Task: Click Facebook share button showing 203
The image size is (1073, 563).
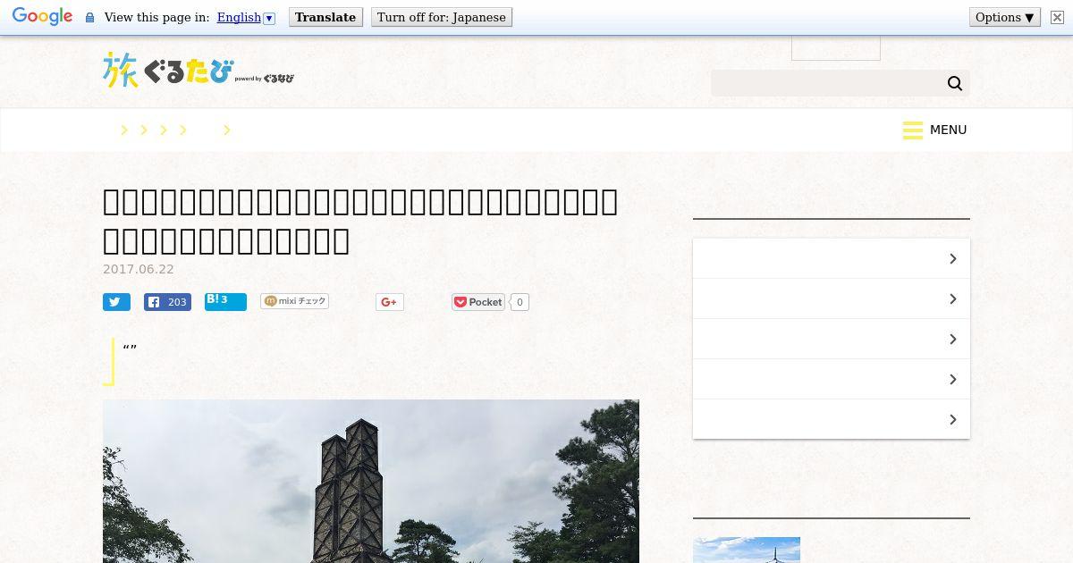Action: click(x=168, y=302)
